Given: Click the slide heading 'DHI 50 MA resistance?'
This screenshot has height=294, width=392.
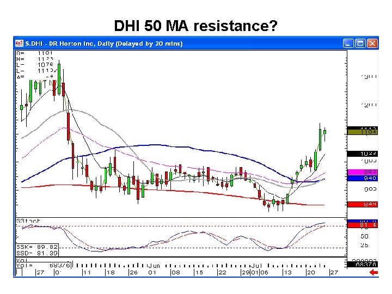Looking at the screenshot, I should [x=196, y=26].
